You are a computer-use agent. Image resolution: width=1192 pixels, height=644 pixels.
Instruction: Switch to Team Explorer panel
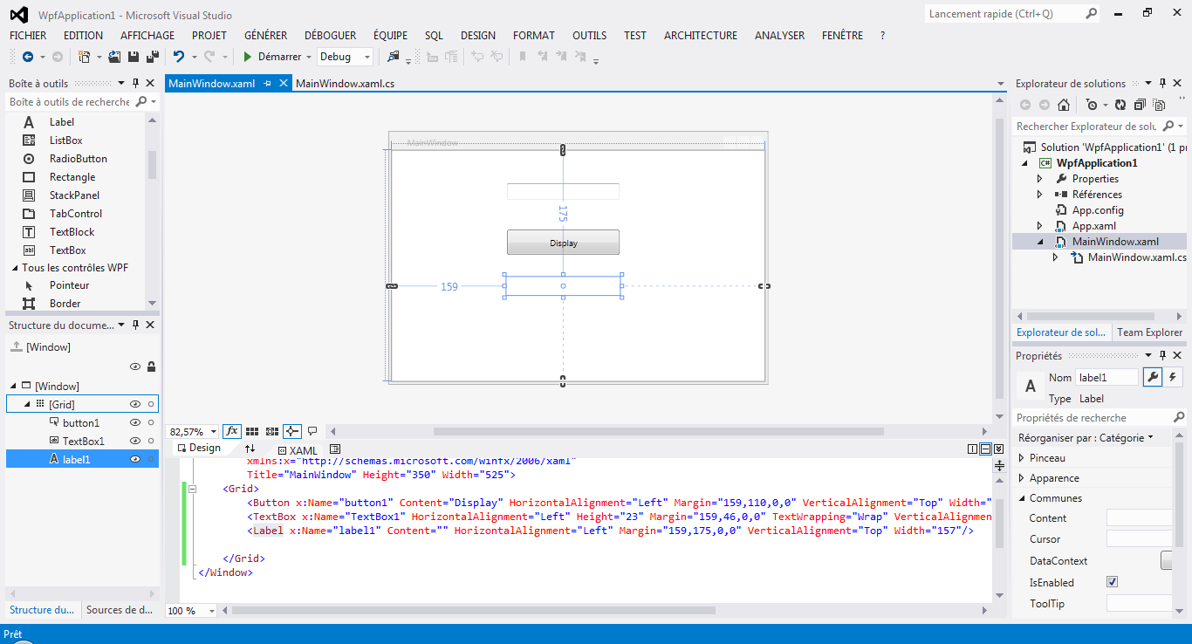pos(1149,332)
